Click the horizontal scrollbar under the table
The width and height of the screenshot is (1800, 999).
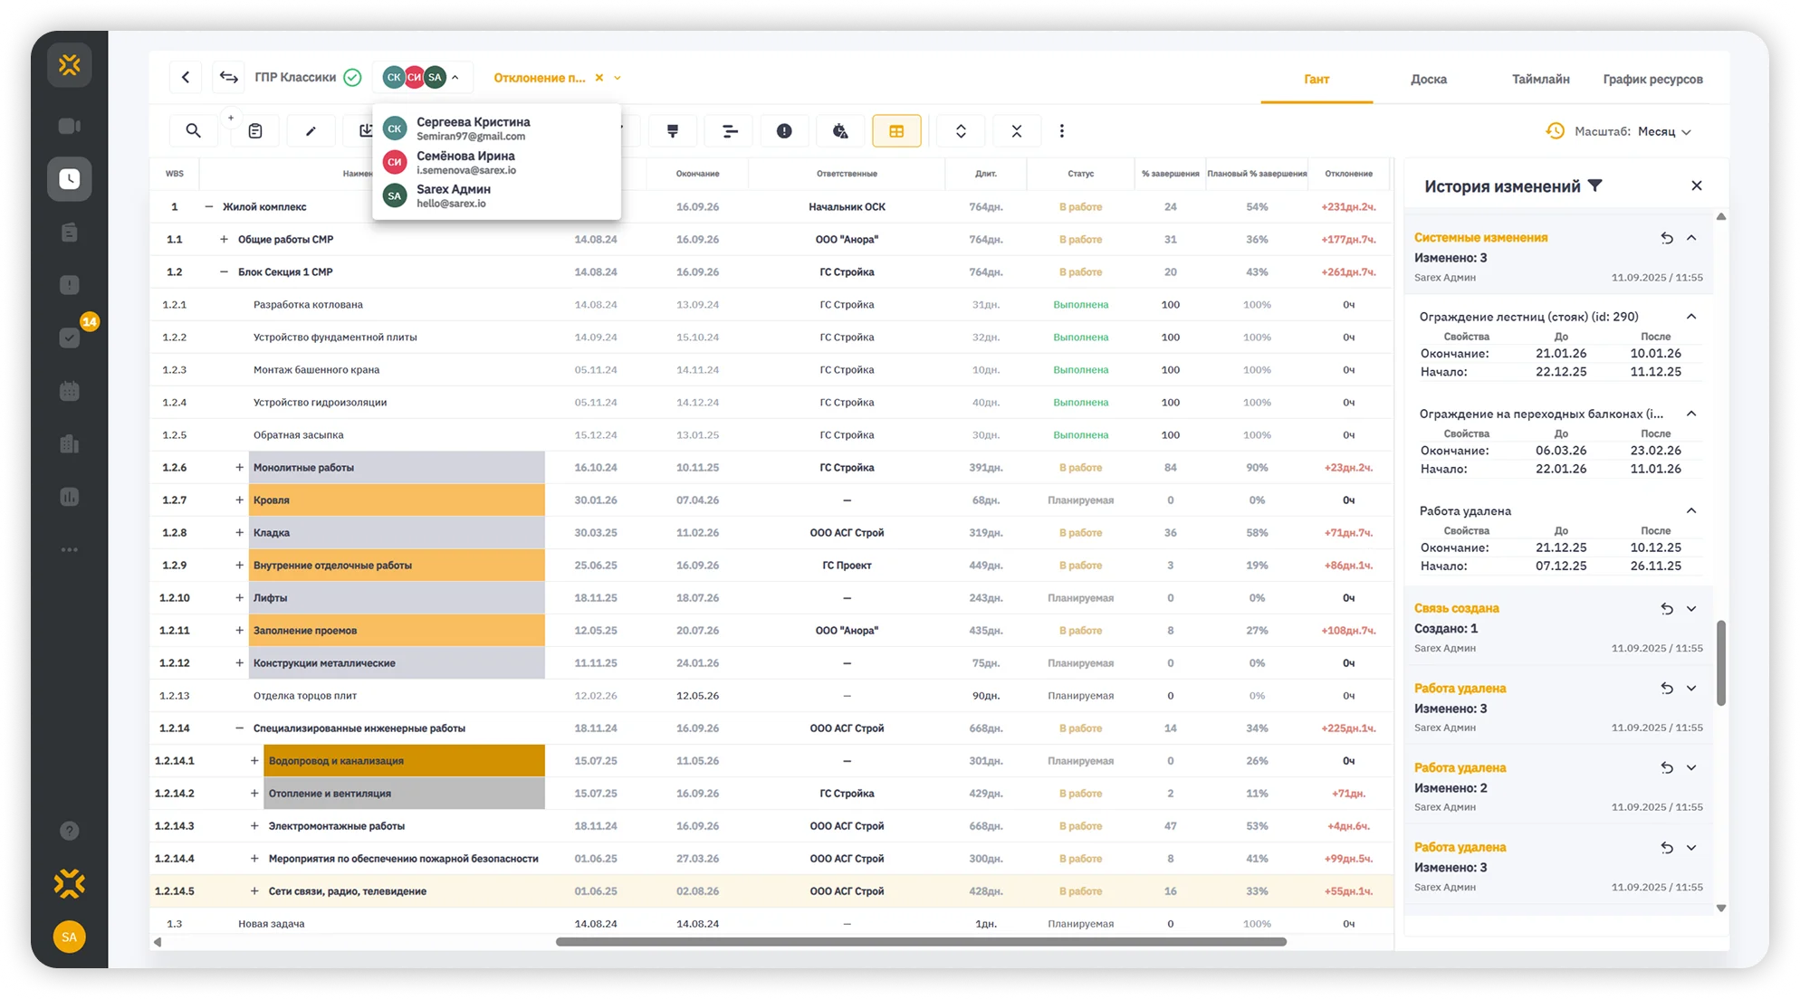pyautogui.click(x=921, y=942)
